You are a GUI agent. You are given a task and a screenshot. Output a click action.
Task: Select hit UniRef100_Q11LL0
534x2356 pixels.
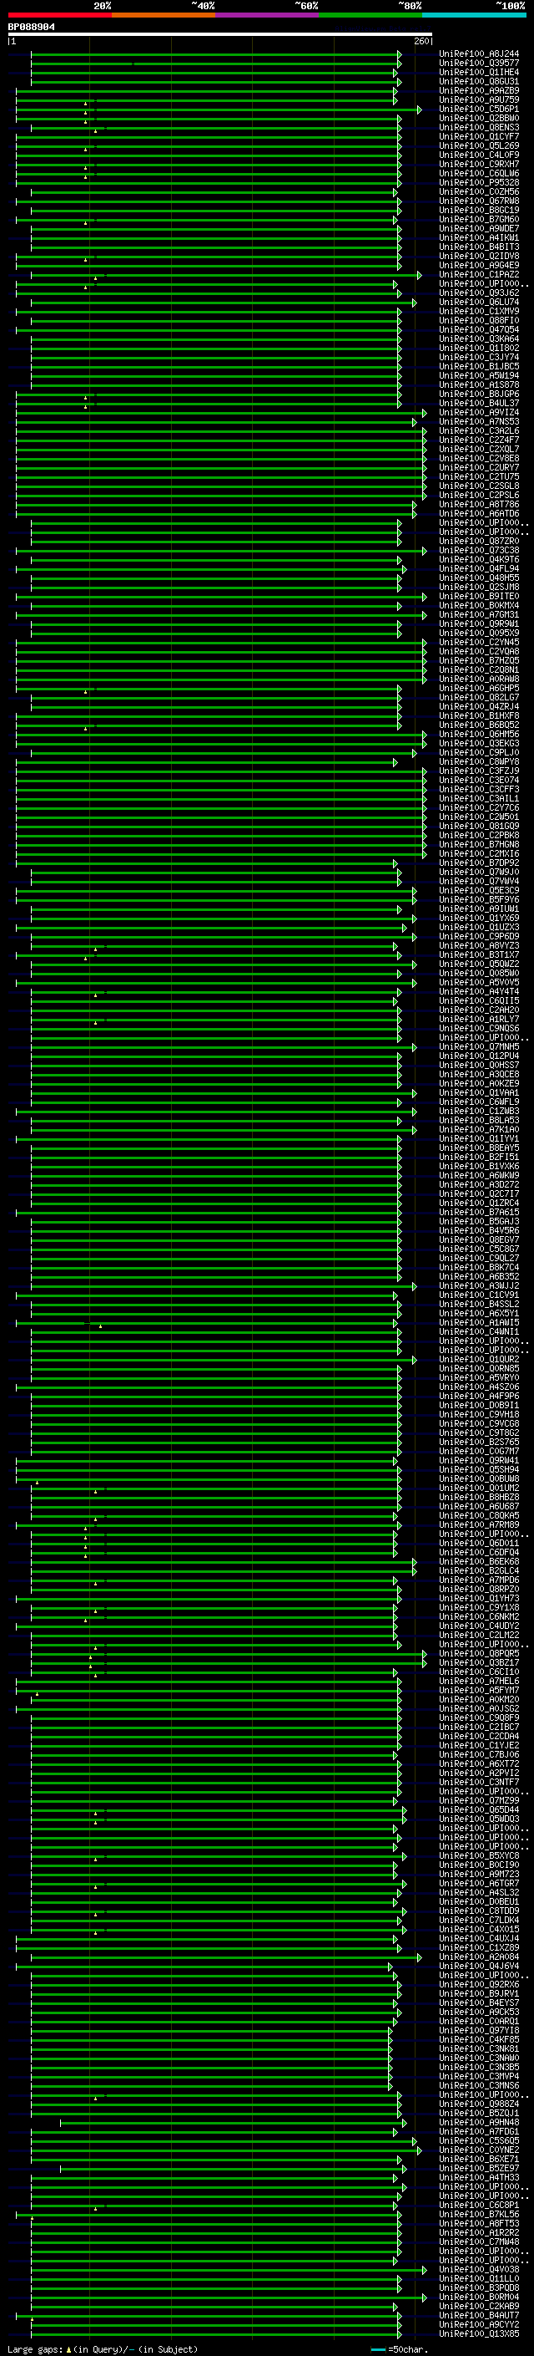coord(479,2278)
